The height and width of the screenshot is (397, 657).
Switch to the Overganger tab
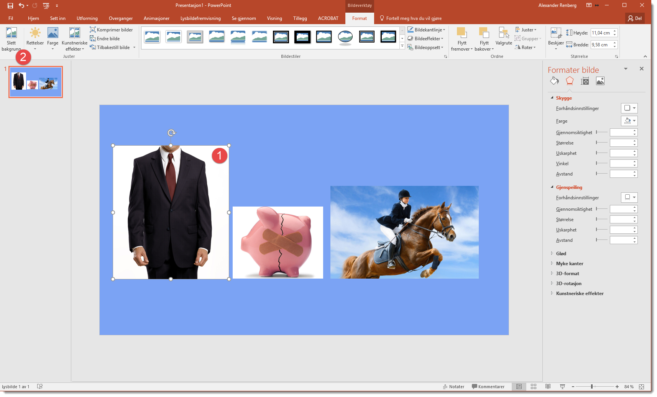pos(121,18)
